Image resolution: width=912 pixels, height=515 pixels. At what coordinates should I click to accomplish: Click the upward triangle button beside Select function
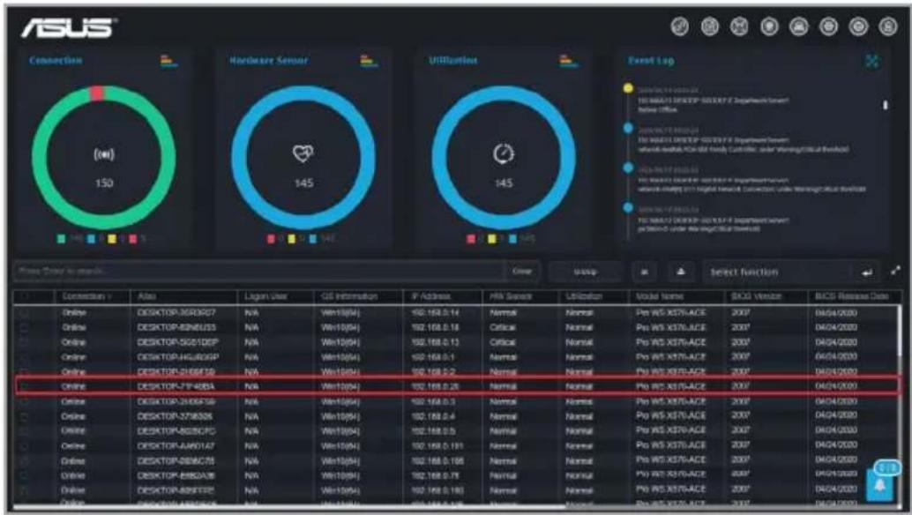tap(681, 272)
